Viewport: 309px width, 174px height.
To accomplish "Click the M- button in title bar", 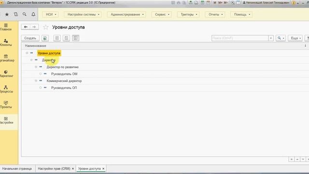I will tap(225, 3).
